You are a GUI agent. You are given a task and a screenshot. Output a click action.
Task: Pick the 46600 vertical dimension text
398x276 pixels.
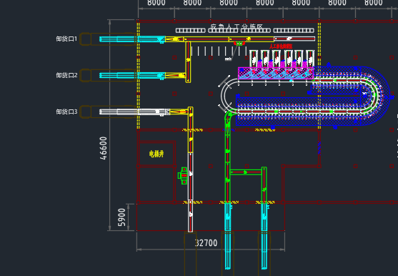(x=104, y=148)
